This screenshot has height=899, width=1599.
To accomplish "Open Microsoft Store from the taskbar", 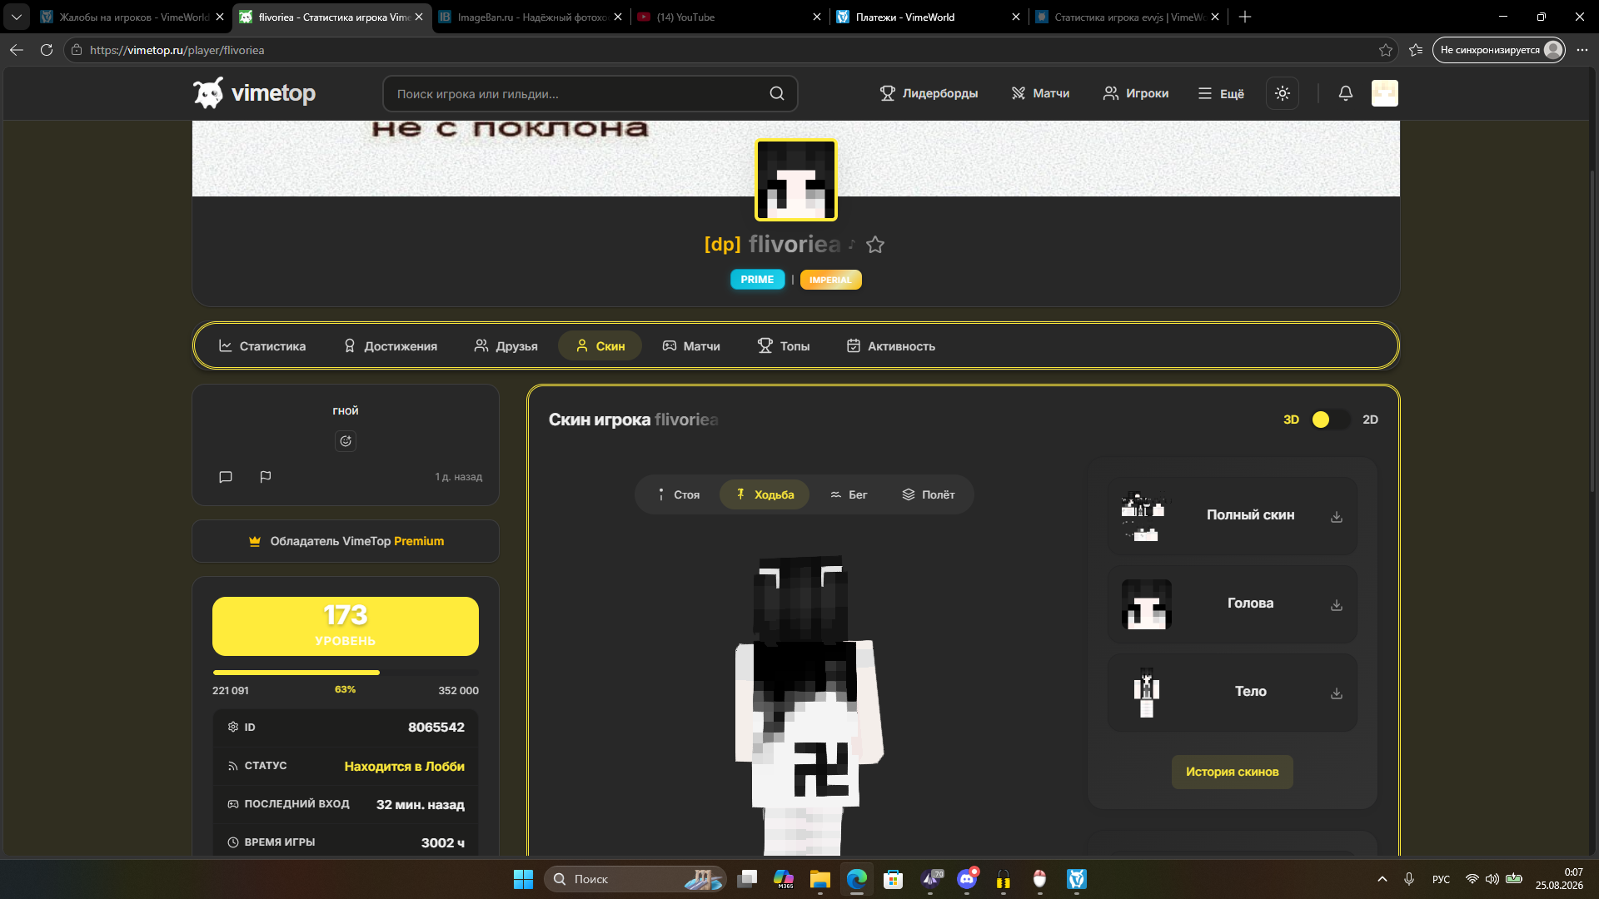I will pyautogui.click(x=894, y=879).
